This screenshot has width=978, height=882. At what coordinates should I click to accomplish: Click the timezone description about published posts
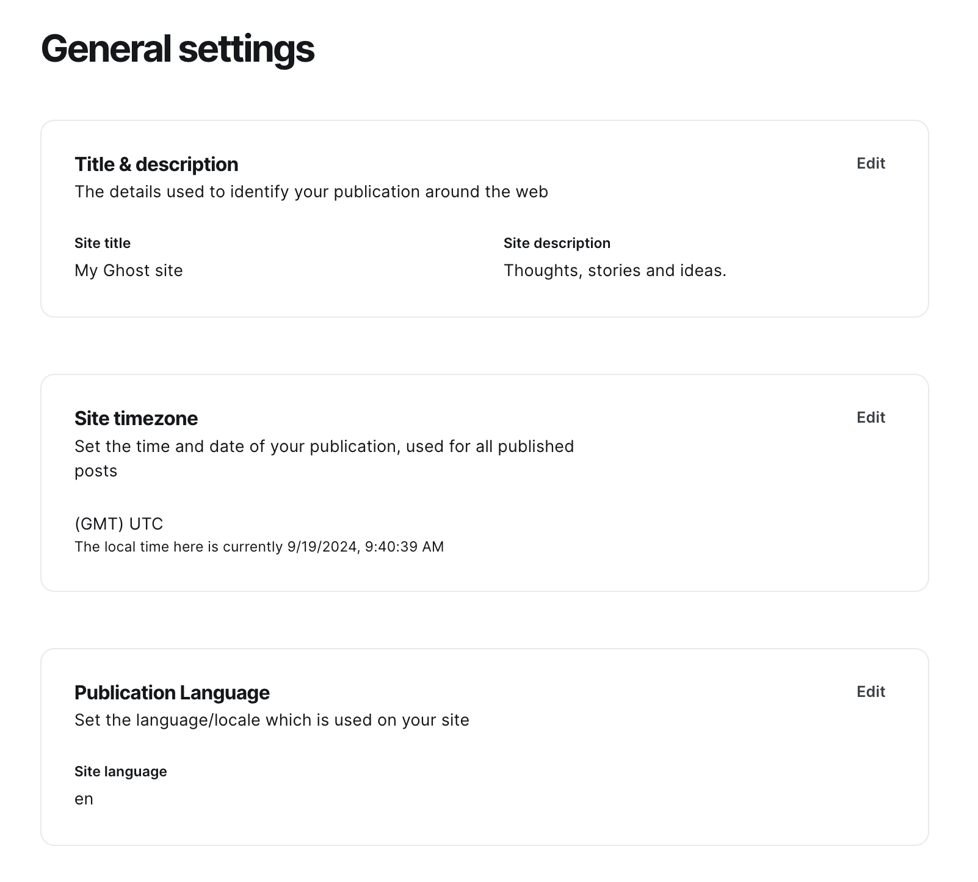[324, 458]
